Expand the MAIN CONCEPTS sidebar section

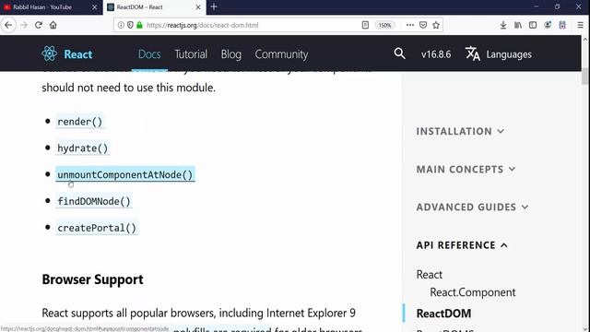[466, 170]
